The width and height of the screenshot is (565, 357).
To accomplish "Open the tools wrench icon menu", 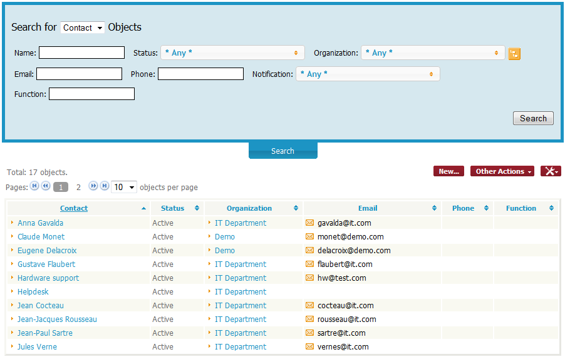I will pyautogui.click(x=551, y=171).
